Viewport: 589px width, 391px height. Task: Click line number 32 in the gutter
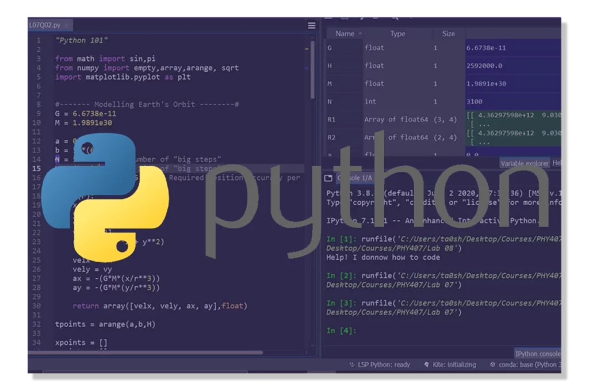36,324
